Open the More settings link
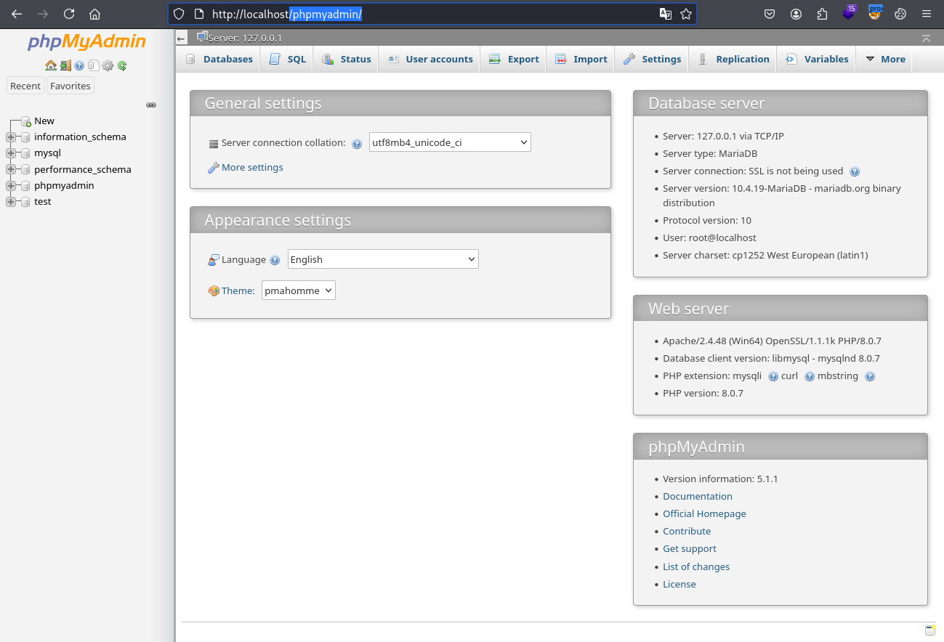 [252, 168]
